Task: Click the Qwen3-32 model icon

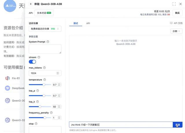Action: [8, 120]
